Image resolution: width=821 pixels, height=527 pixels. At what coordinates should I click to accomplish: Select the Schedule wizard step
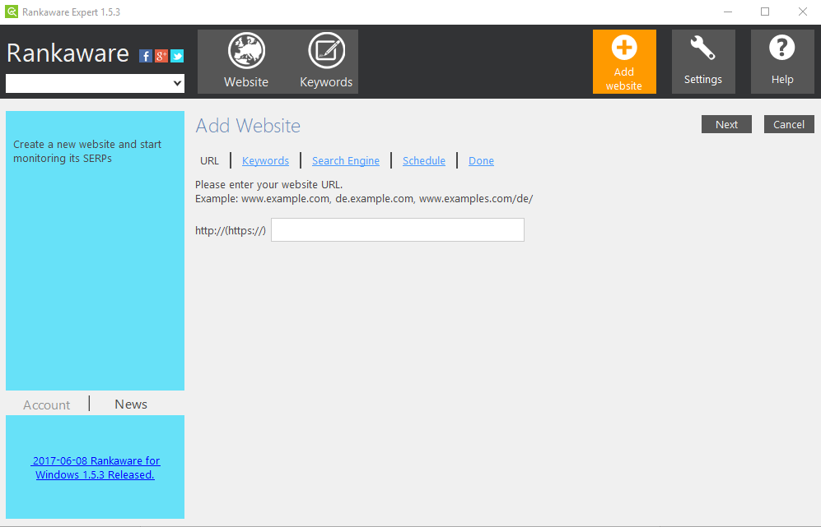click(423, 160)
